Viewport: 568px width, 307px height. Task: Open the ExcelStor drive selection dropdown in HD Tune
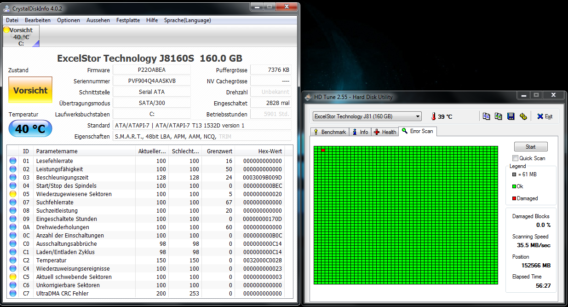click(x=367, y=116)
